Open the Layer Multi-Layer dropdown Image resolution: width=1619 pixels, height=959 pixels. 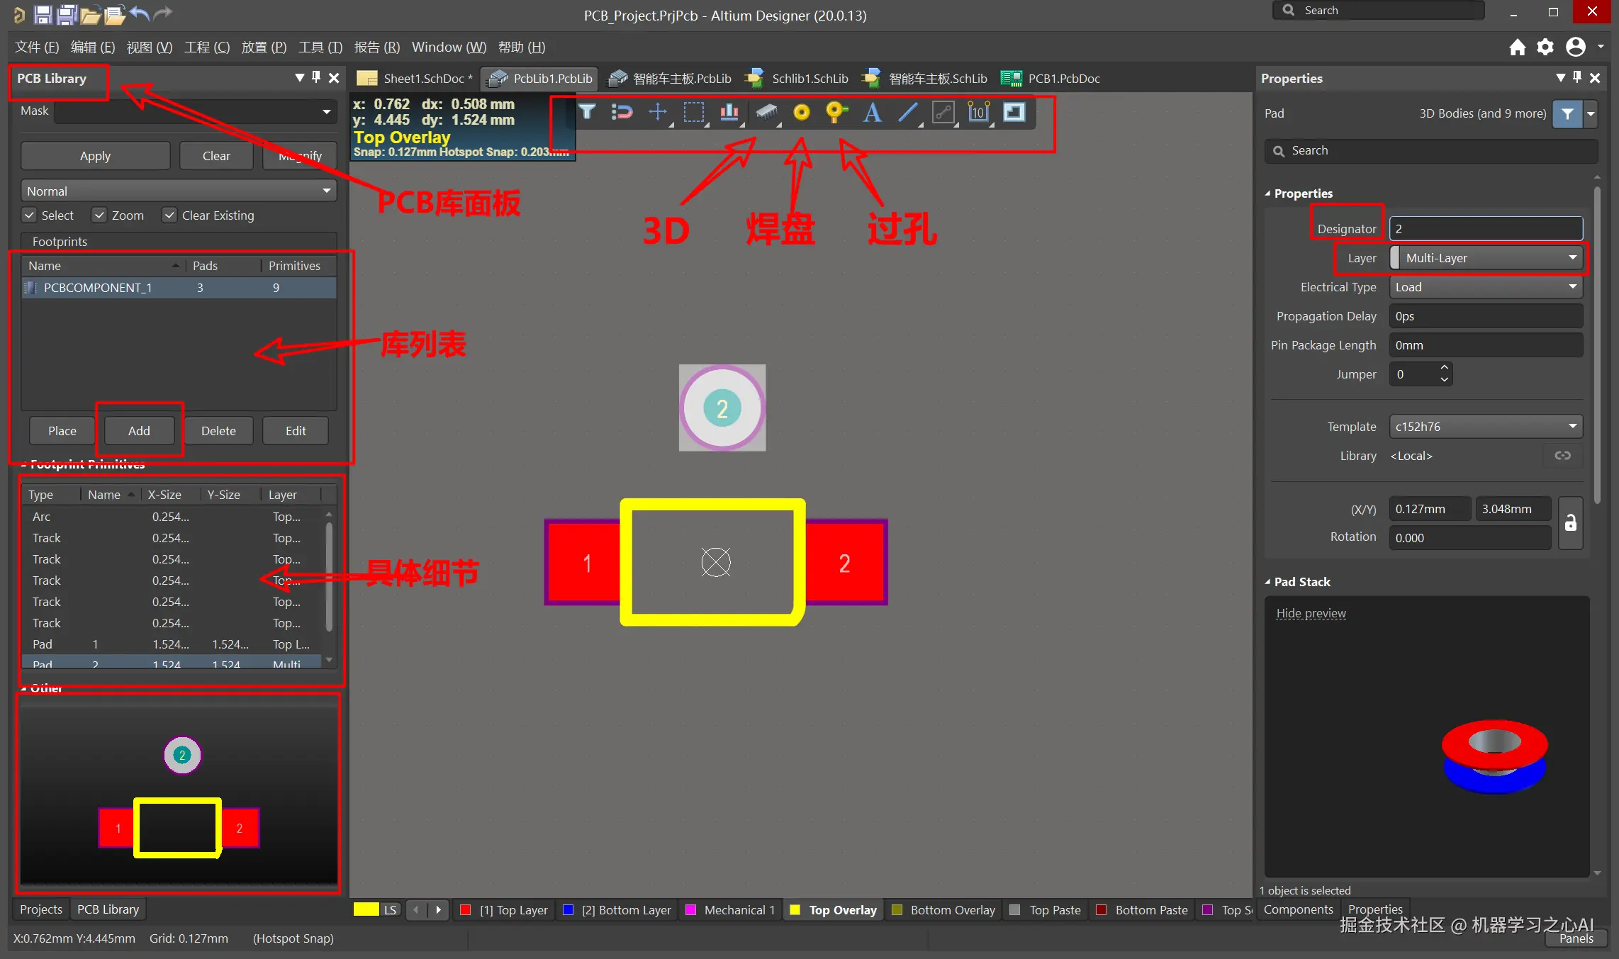1486,258
